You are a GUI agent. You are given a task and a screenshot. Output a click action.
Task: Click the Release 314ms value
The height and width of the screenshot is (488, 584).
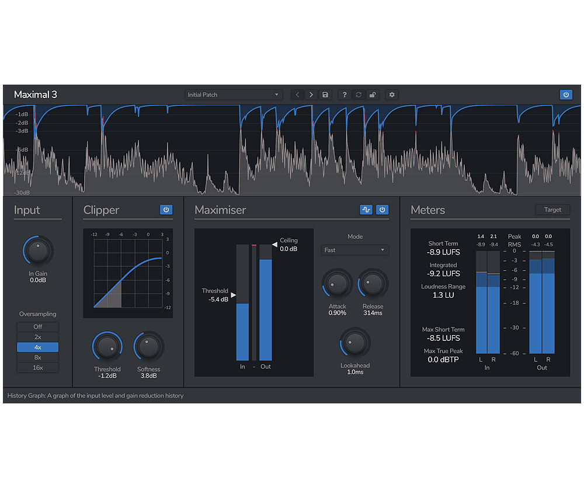373,313
